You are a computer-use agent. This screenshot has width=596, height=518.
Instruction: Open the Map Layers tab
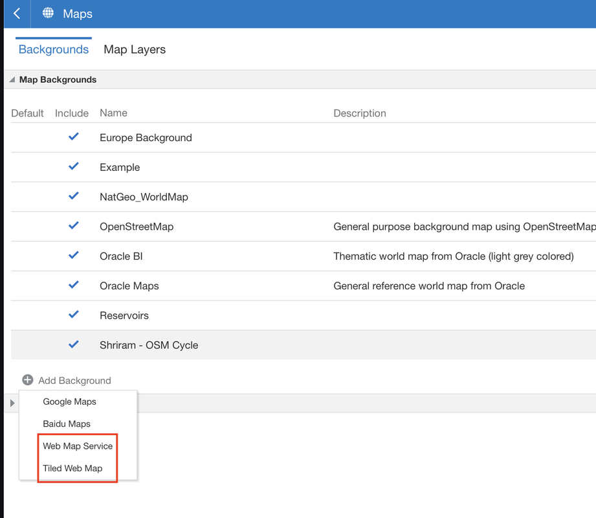[135, 49]
